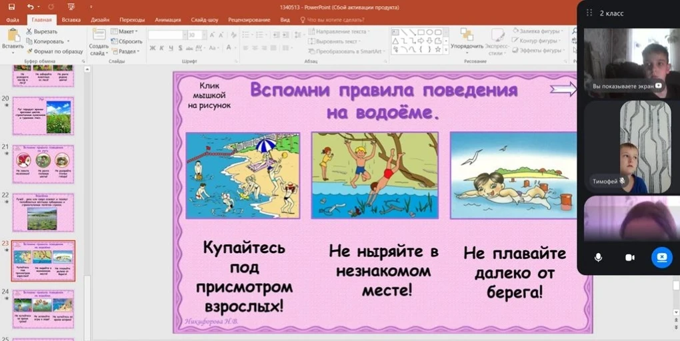680x341 pixels.
Task: Decrease the font size
Action: point(221,35)
